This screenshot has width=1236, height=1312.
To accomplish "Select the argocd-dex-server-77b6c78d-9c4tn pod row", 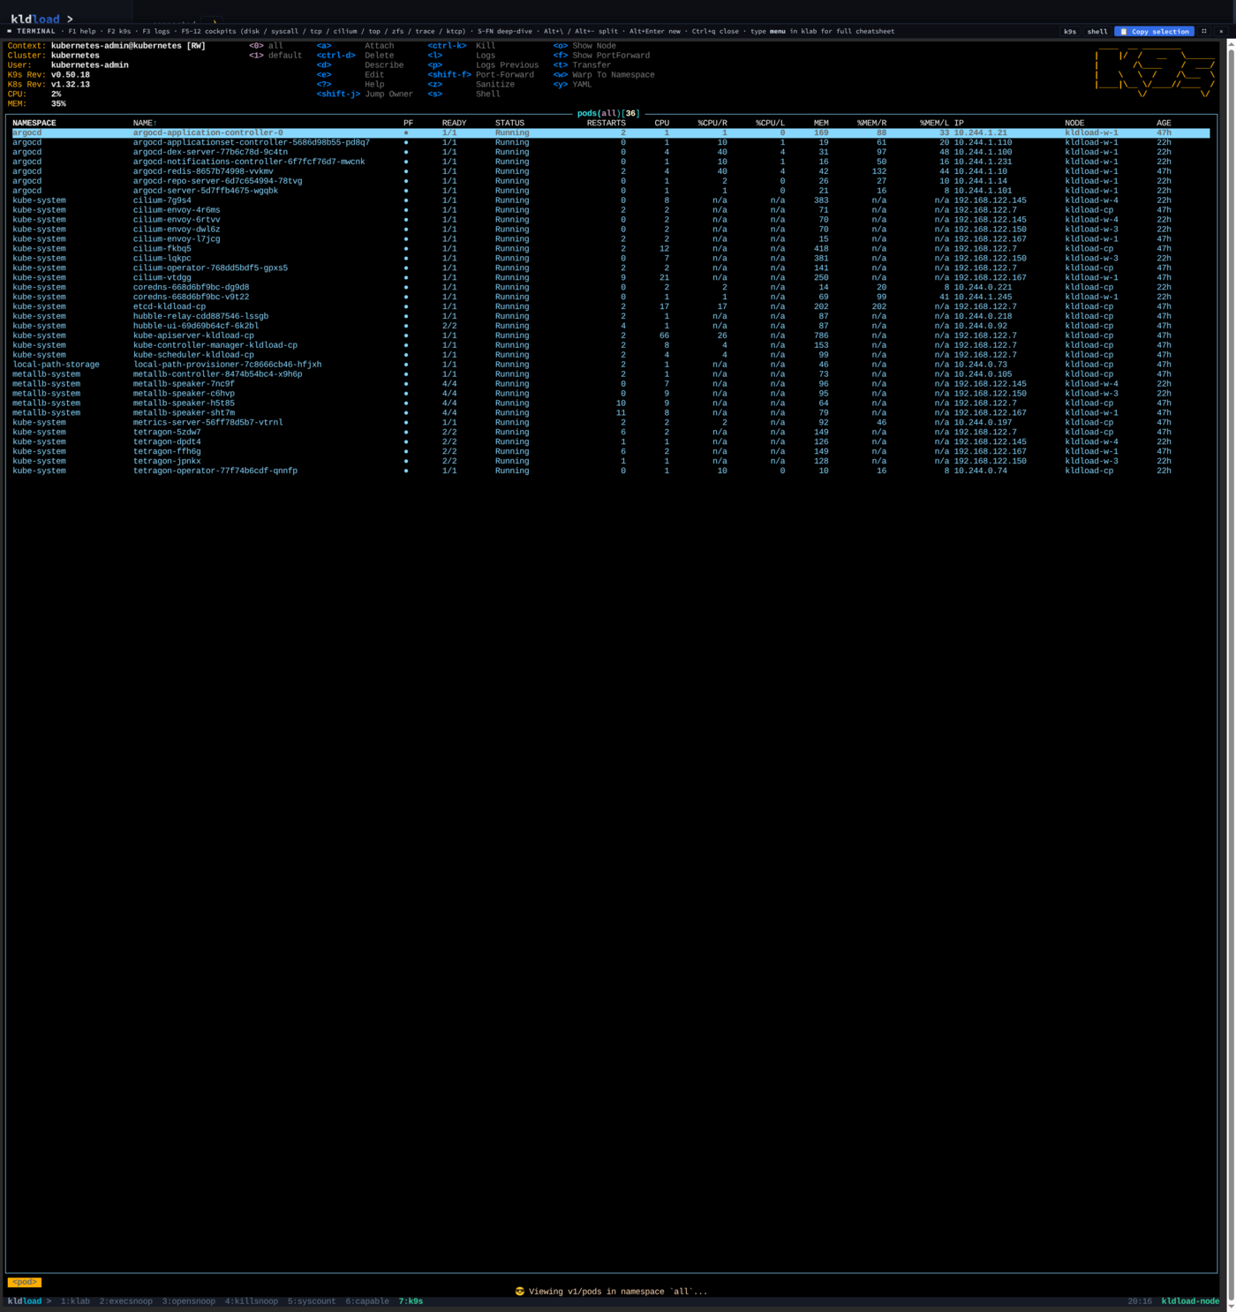I will (611, 152).
